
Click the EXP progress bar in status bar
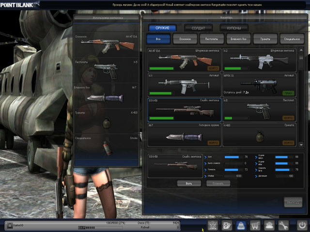(100, 228)
